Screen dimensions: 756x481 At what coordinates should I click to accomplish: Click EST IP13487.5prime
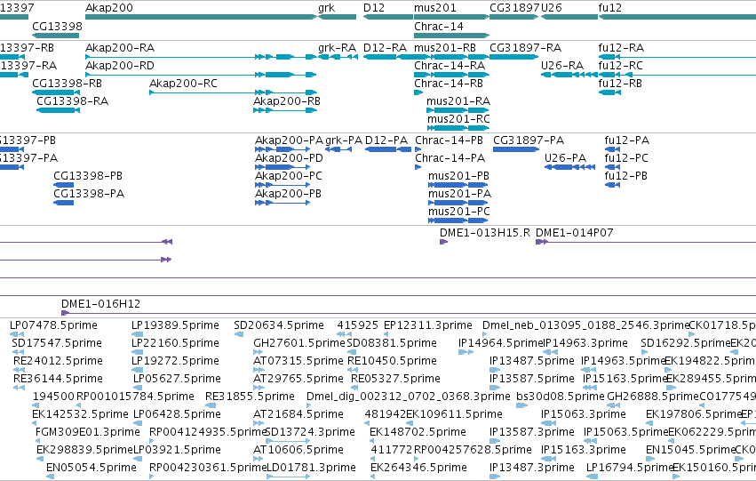(495, 370)
